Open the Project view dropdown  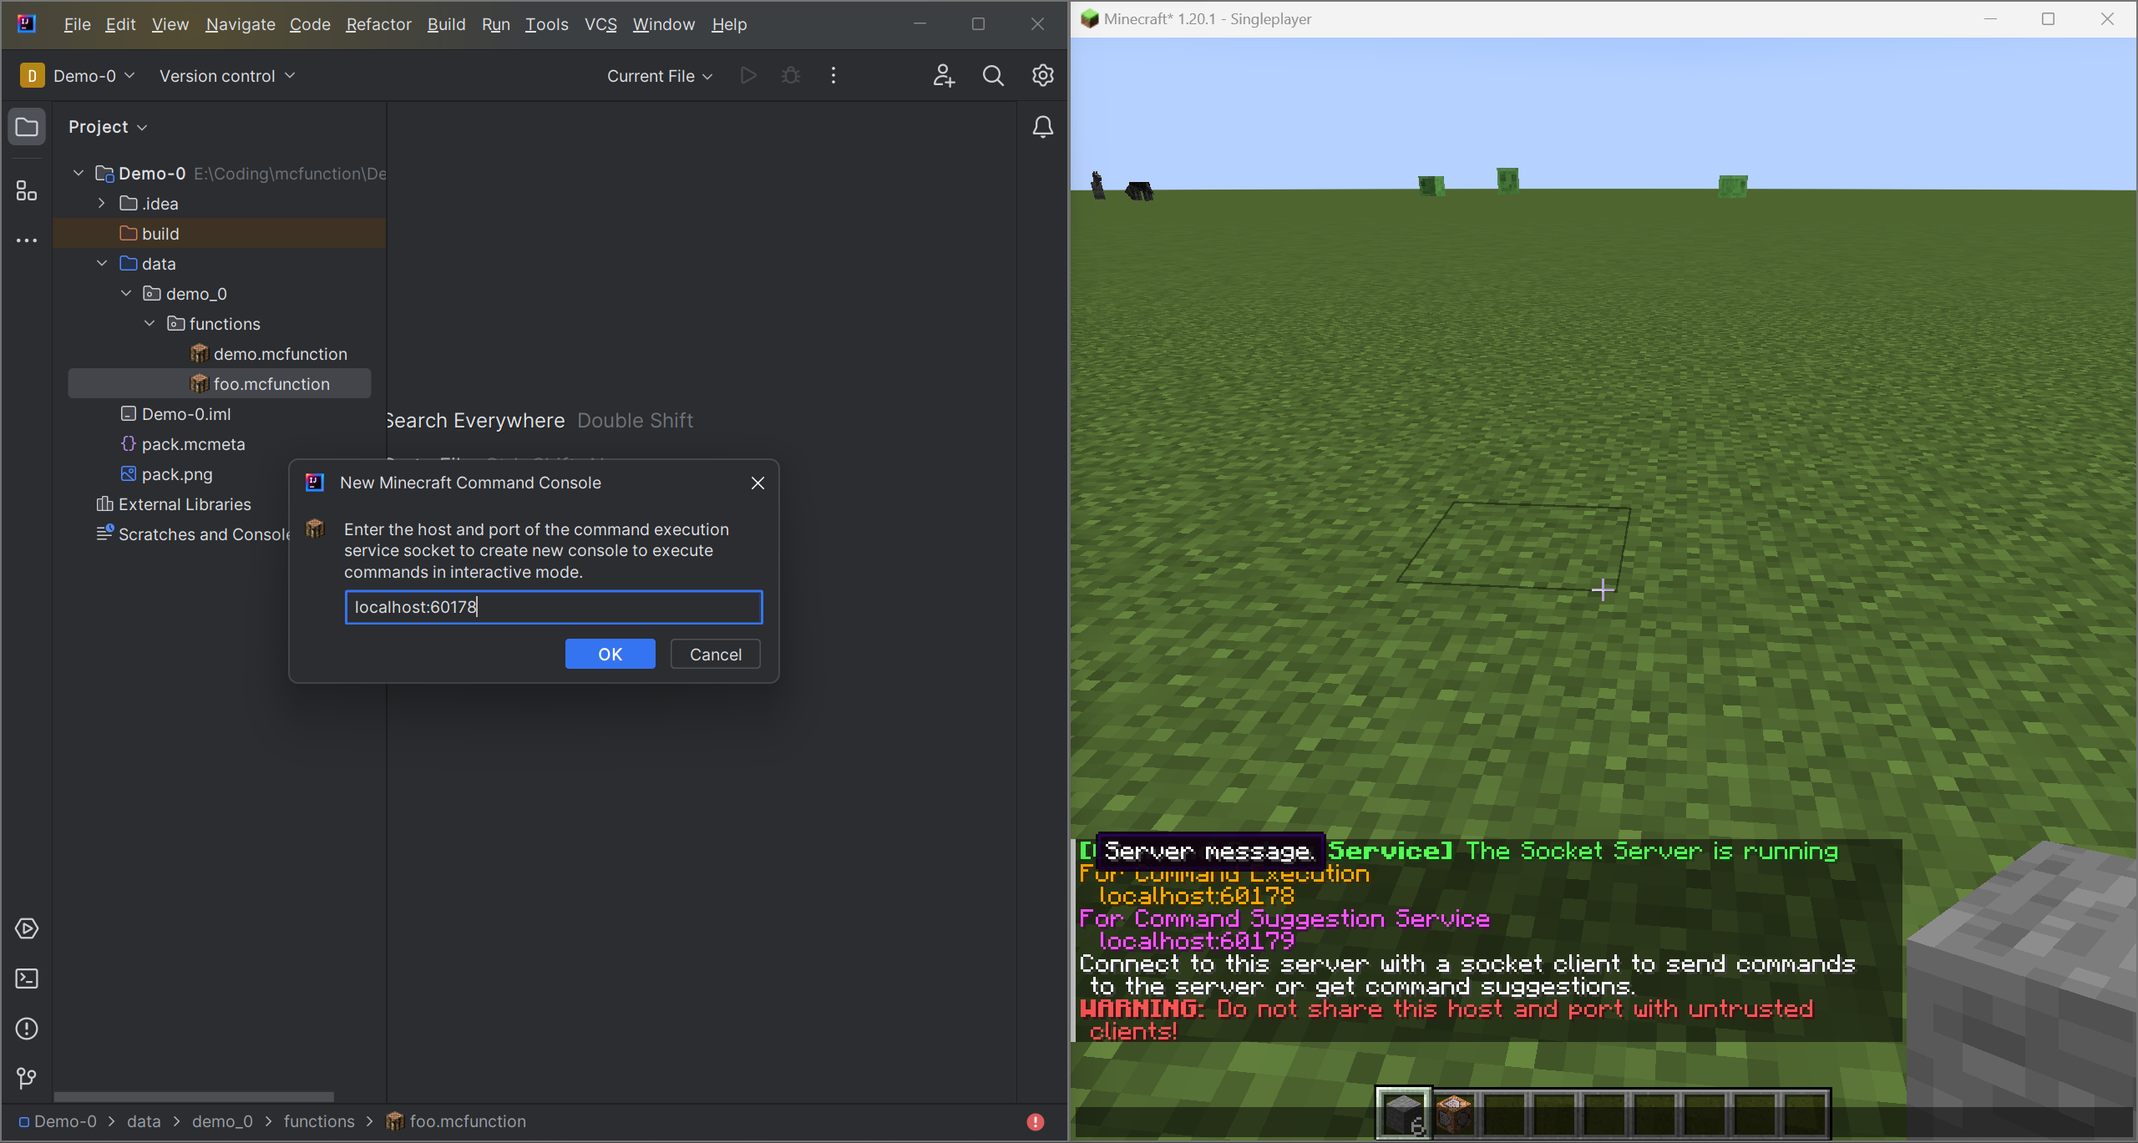[x=108, y=127]
